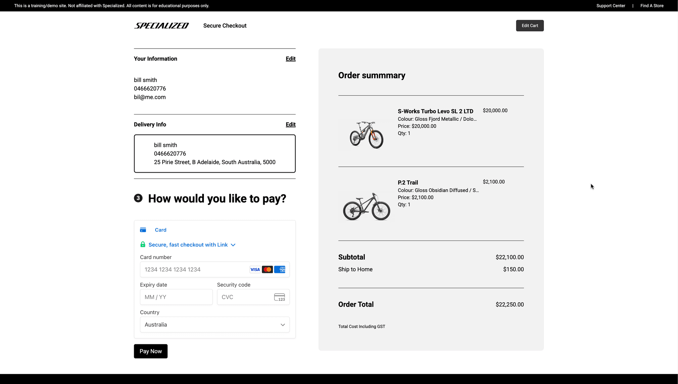678x384 pixels.
Task: Click the Mastercard logo
Action: click(267, 270)
